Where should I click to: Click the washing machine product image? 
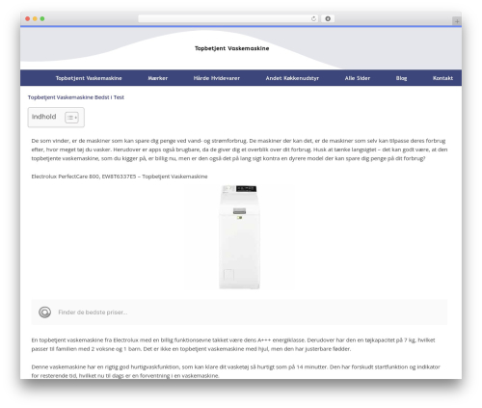pyautogui.click(x=239, y=237)
